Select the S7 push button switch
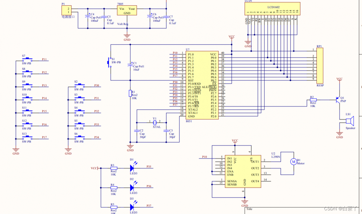Image resolution: width=362 pixels, height=214 pixels. [x=27, y=60]
